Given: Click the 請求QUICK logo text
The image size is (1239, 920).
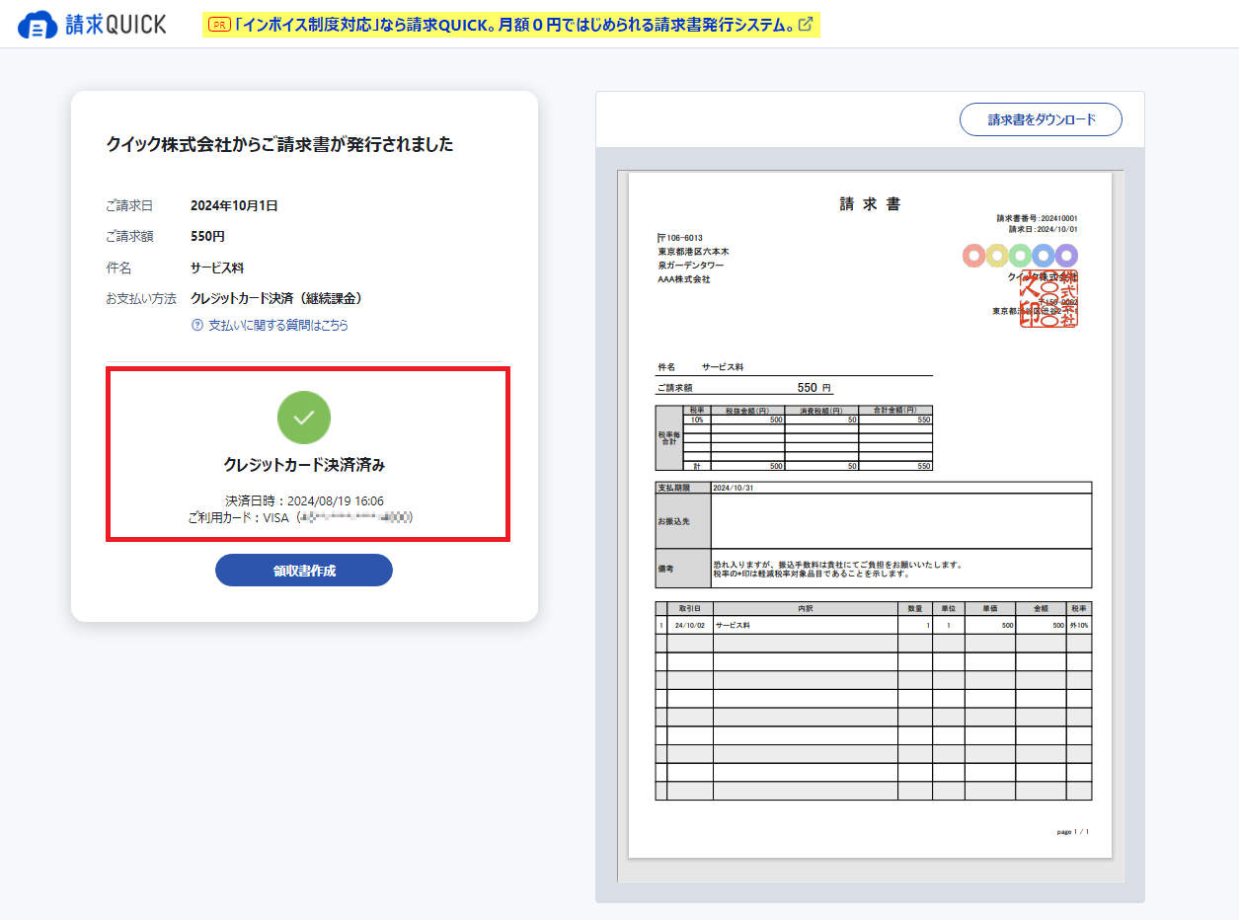Looking at the screenshot, I should tap(116, 25).
